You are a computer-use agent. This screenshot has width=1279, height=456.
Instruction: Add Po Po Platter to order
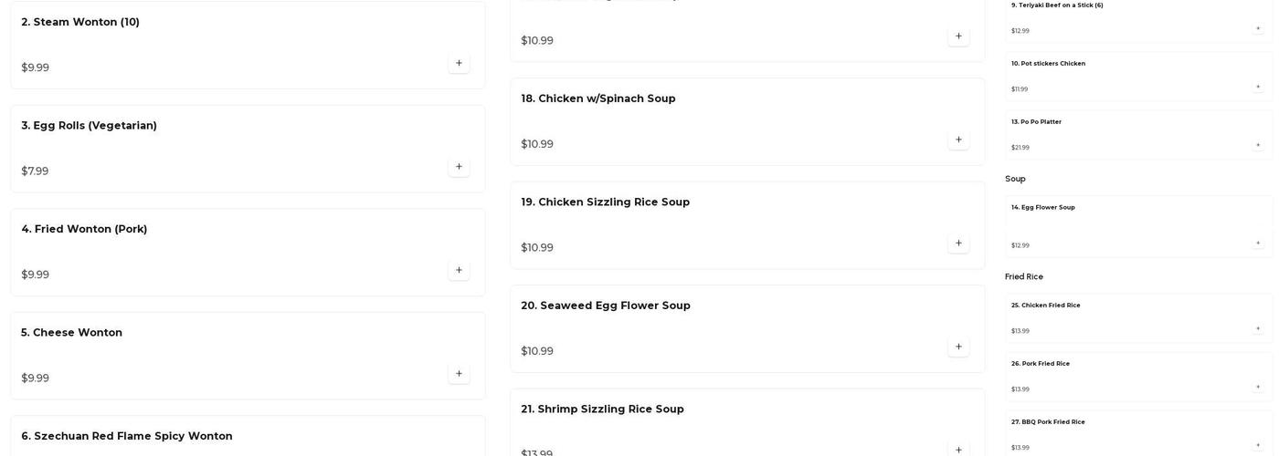1258,146
